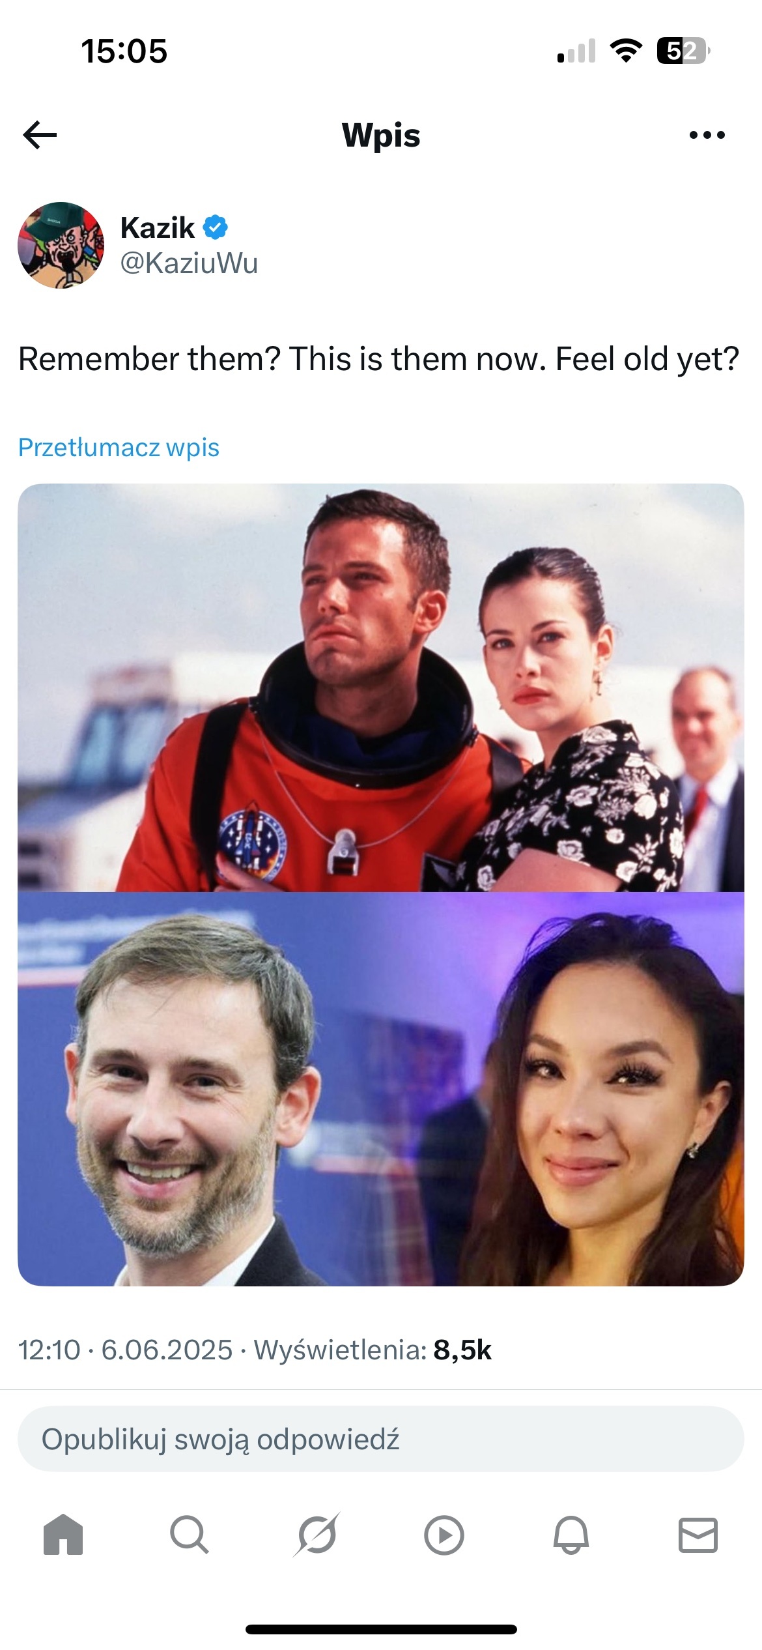762x1650 pixels.
Task: Tap the back arrow icon
Action: 40,135
